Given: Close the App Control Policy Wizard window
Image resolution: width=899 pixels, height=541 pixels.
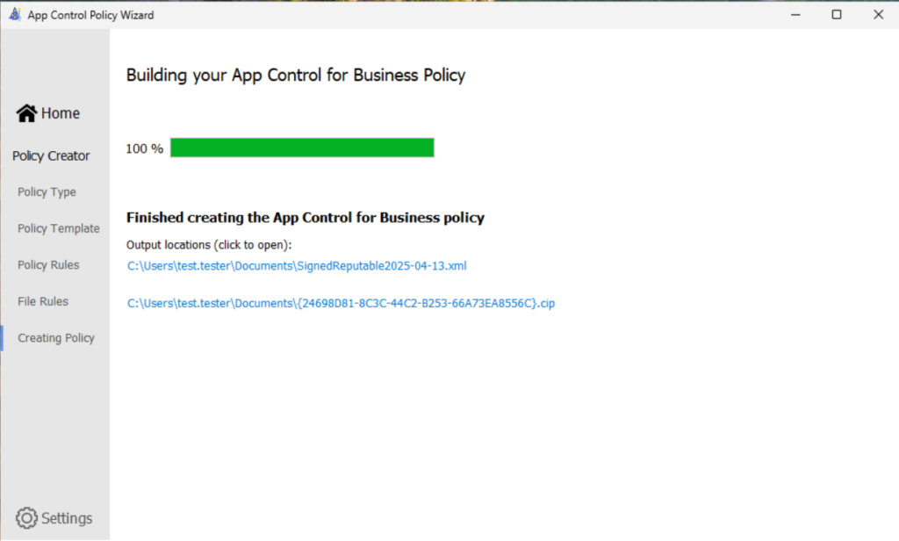Looking at the screenshot, I should [878, 15].
